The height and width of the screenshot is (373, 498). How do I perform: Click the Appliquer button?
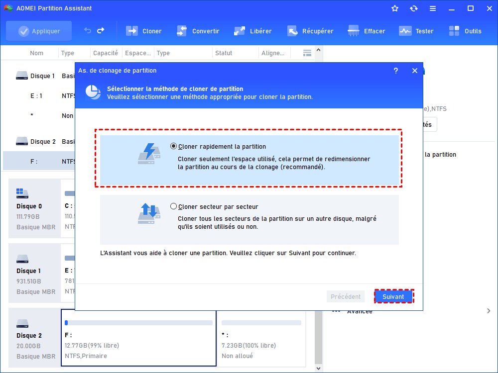click(x=39, y=31)
